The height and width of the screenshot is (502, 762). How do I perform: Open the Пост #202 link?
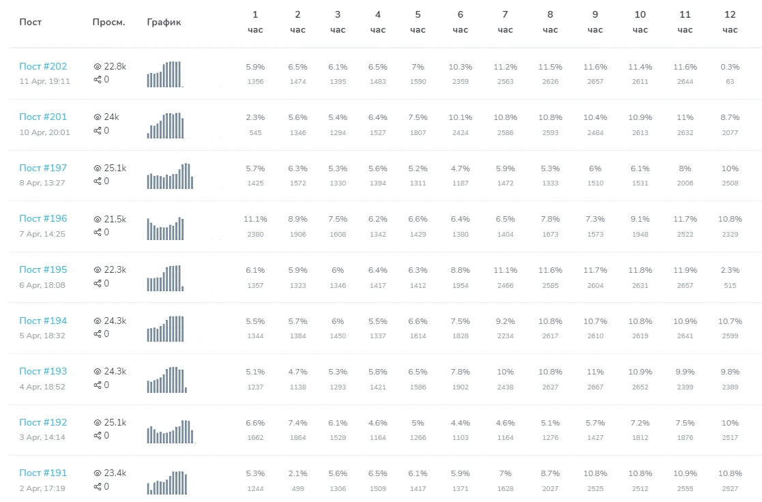(43, 66)
